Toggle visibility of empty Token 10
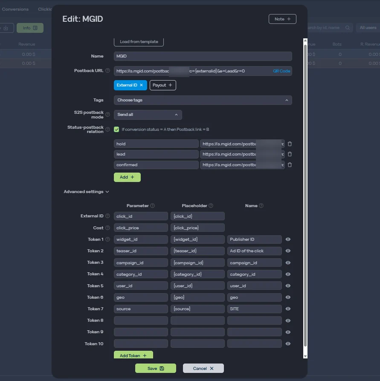The height and width of the screenshot is (381, 380). [288, 343]
